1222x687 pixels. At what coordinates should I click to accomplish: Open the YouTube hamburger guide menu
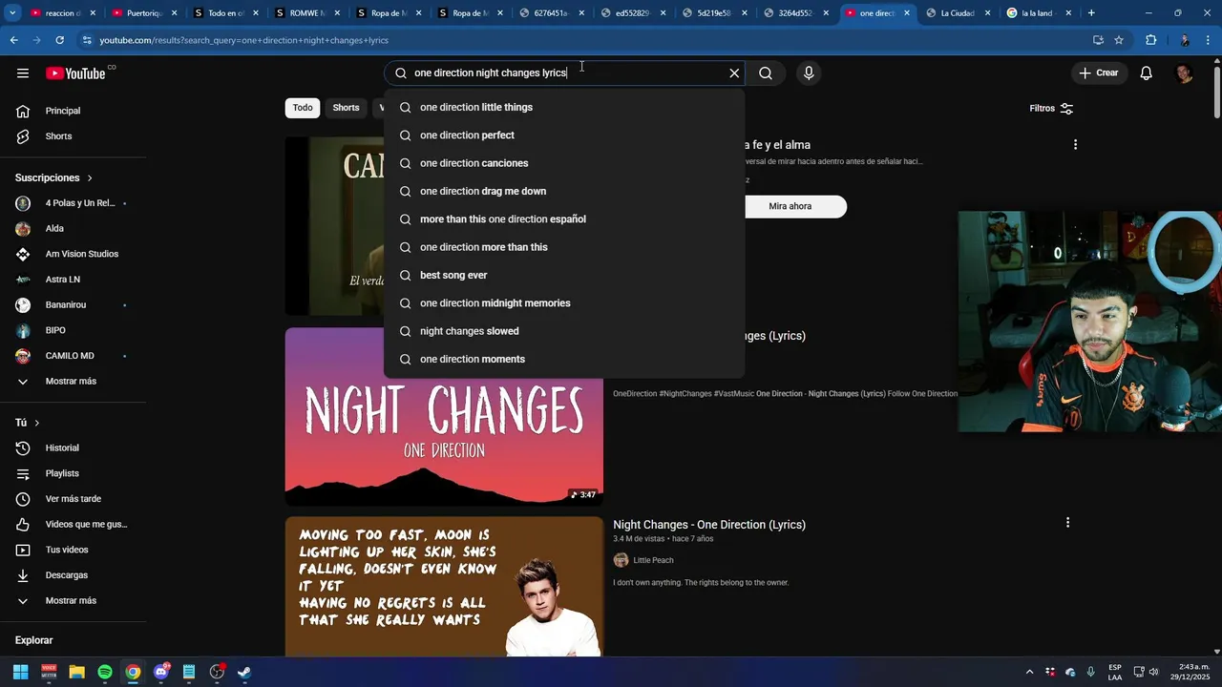[x=23, y=73]
